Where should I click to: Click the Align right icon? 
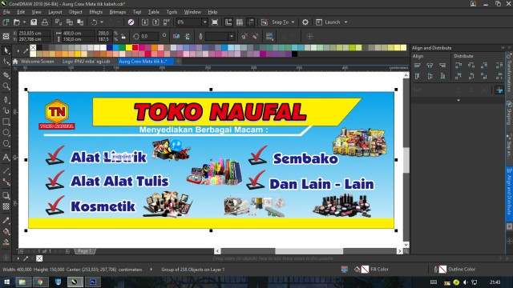tap(442, 66)
